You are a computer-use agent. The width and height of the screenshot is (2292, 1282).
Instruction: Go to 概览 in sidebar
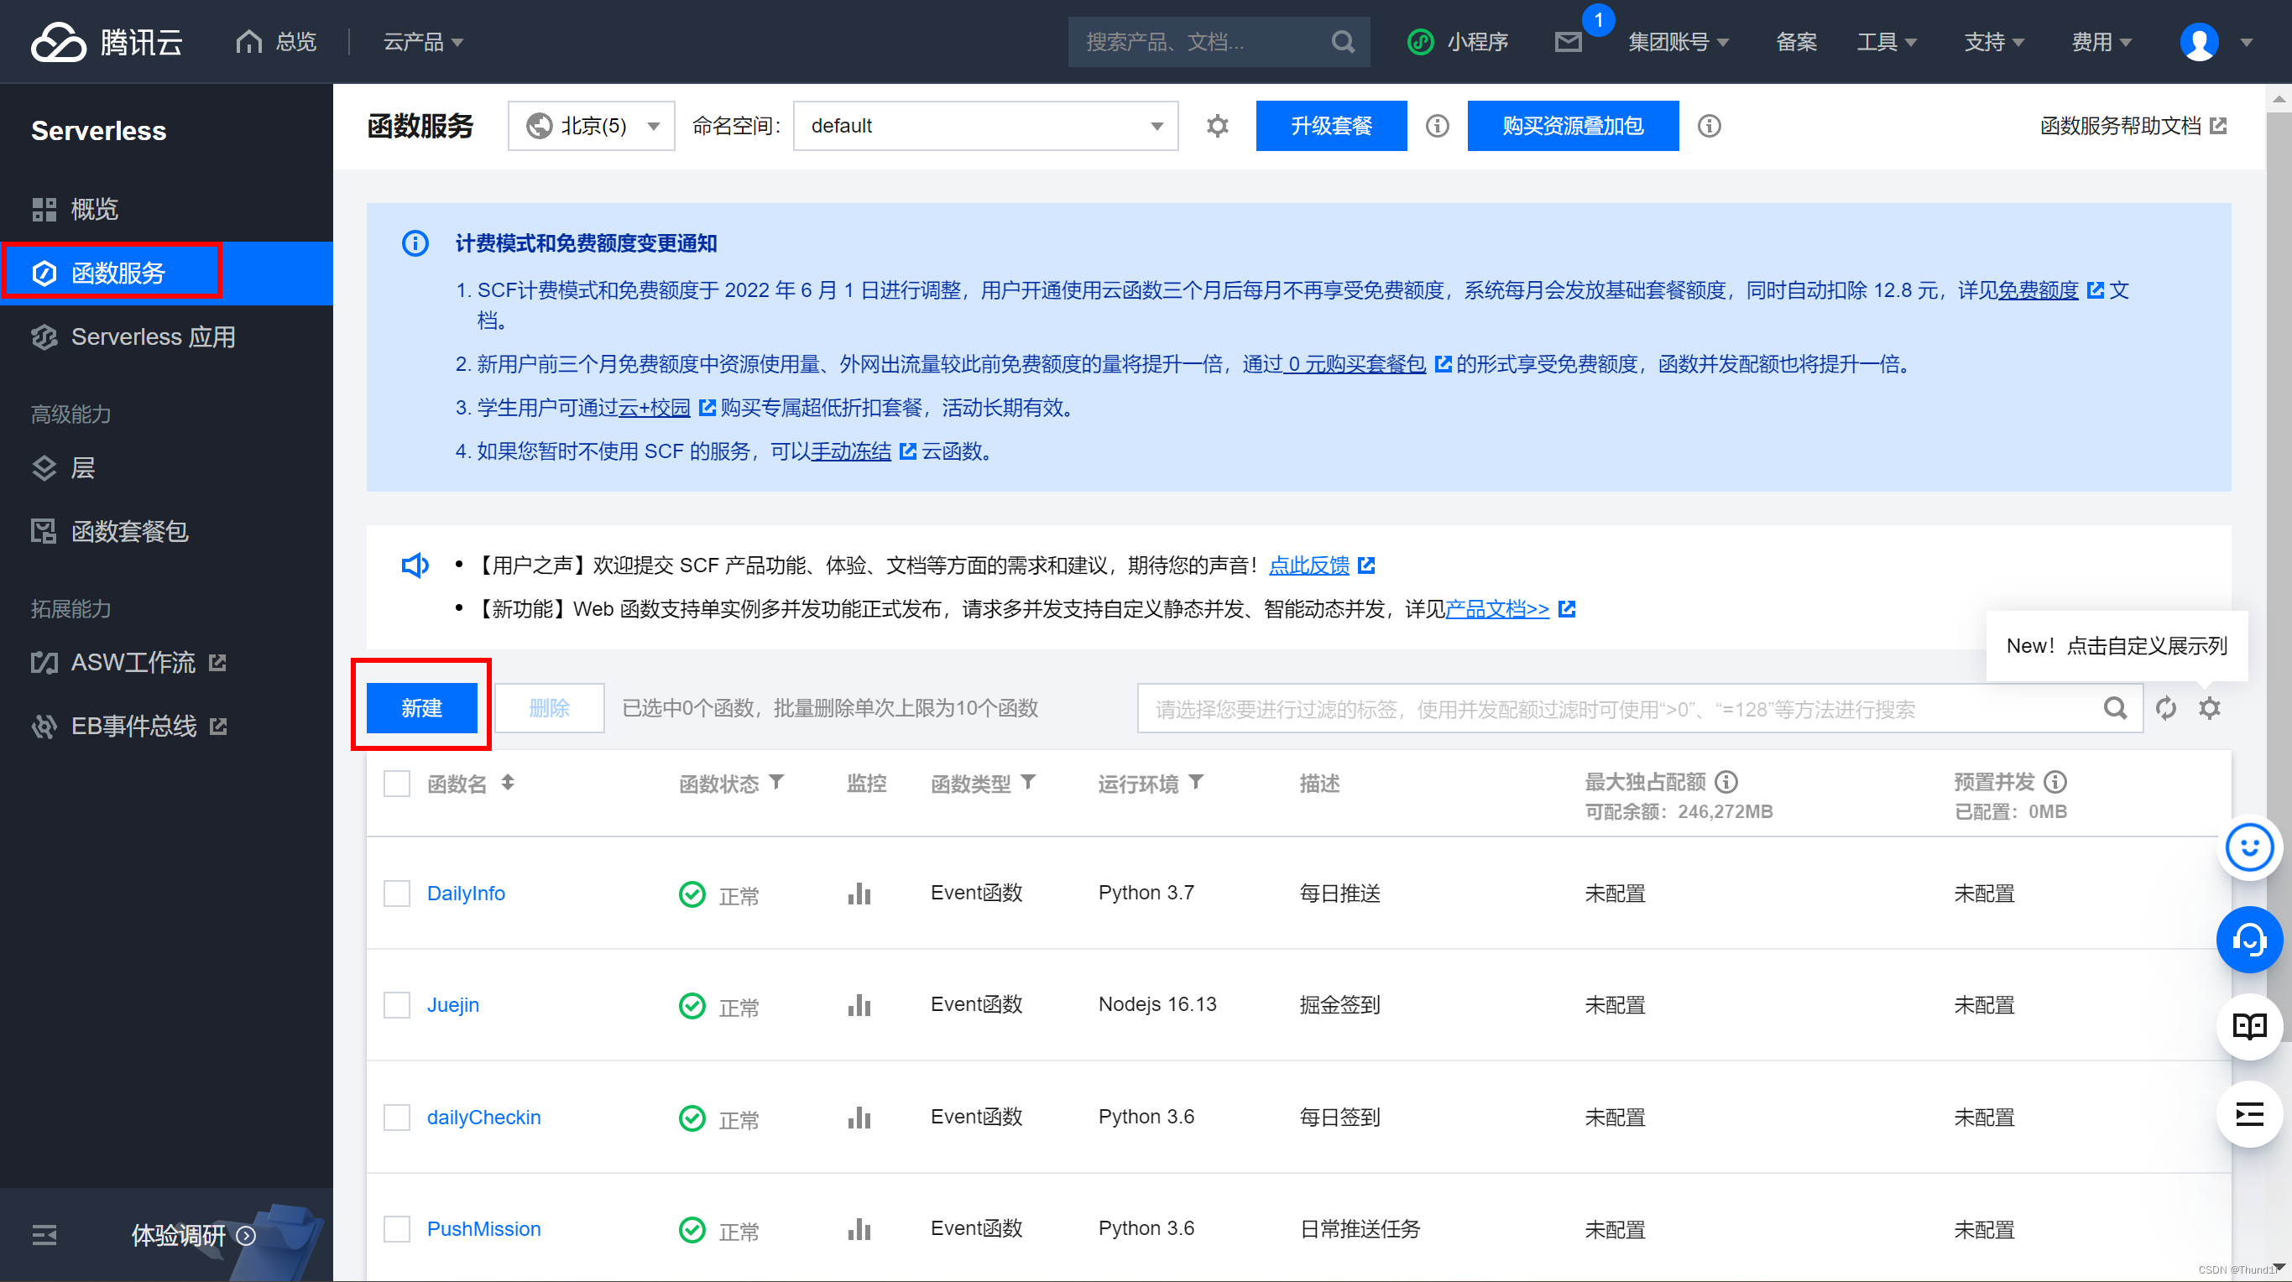166,209
